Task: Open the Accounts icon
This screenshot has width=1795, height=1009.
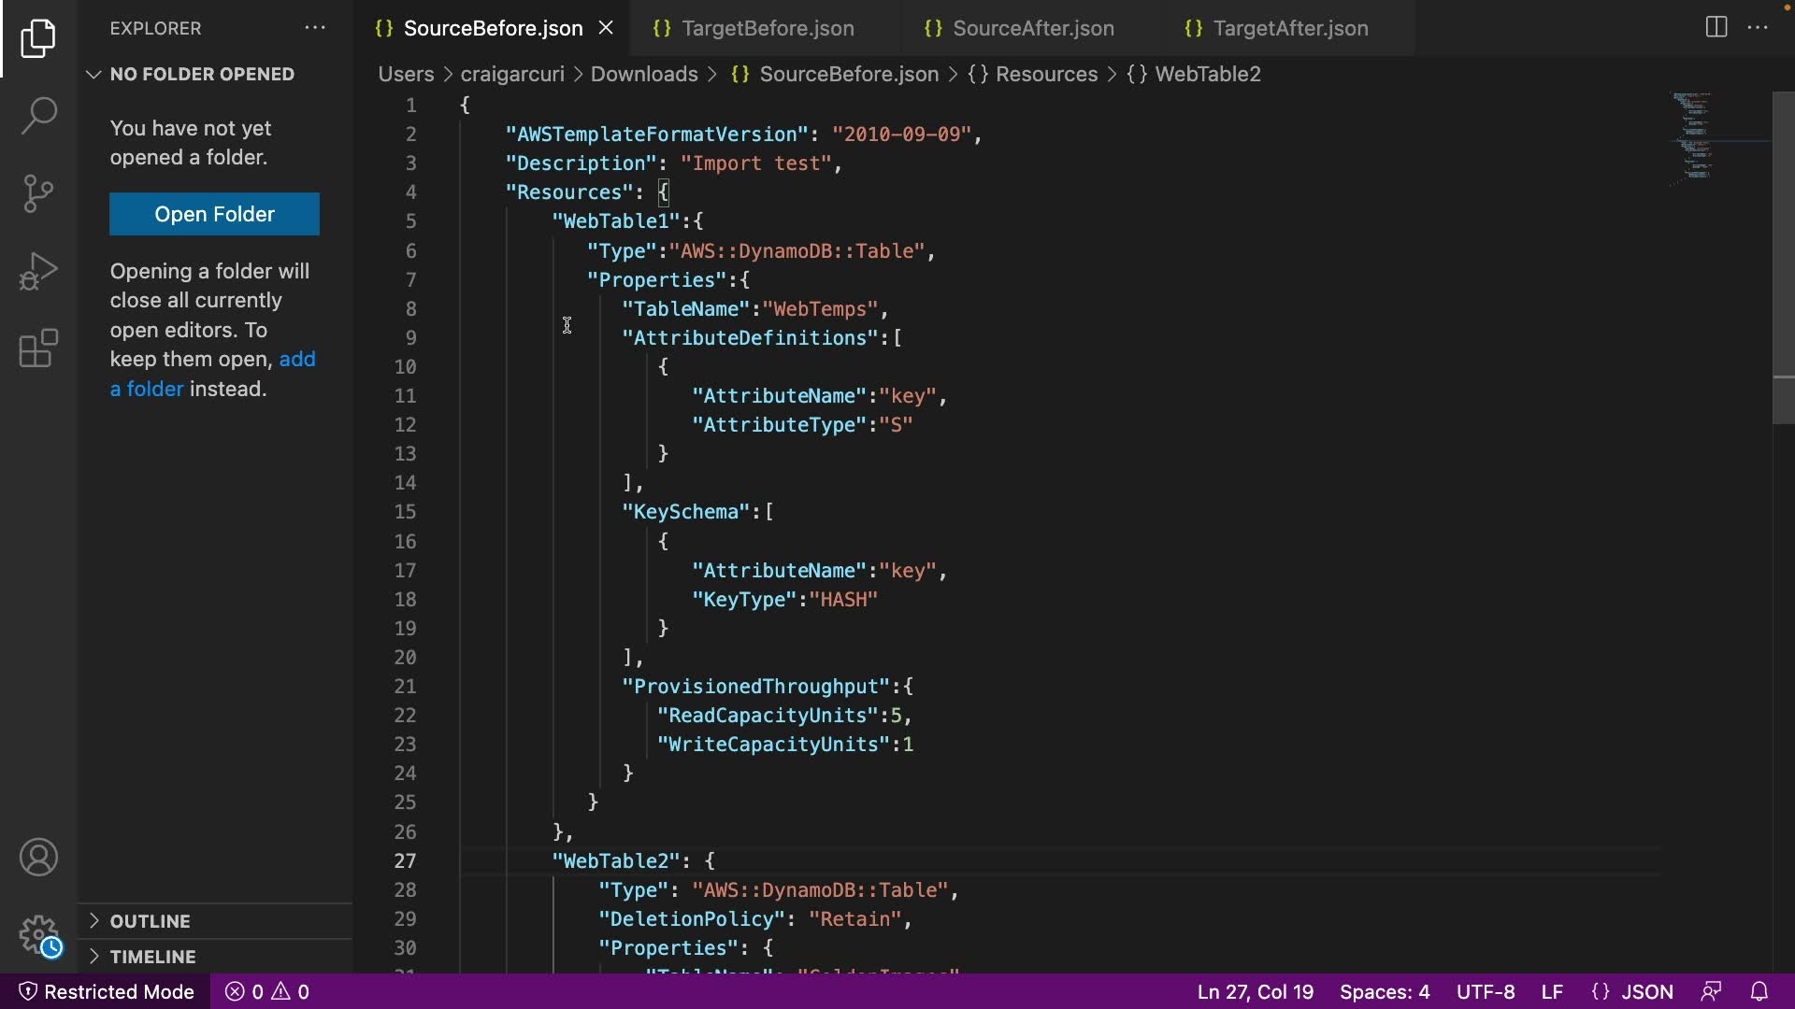Action: click(38, 857)
